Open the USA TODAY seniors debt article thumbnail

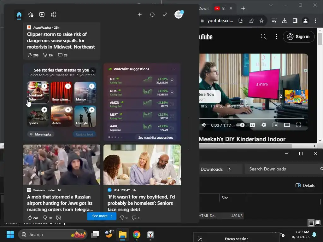pyautogui.click(x=142, y=164)
